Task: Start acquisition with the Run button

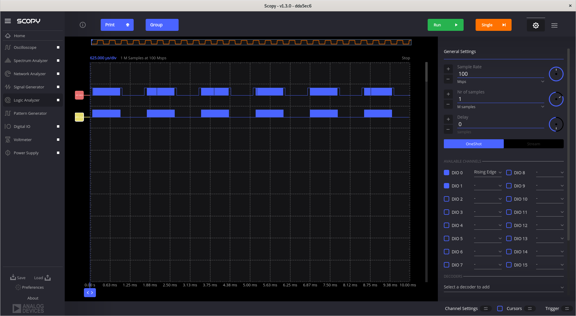Action: 446,25
